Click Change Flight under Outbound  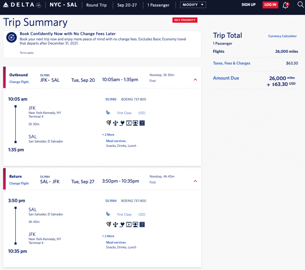(x=19, y=82)
